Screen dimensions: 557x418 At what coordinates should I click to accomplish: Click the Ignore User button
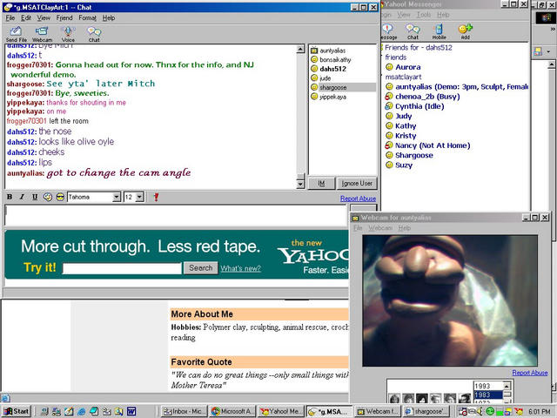(357, 184)
